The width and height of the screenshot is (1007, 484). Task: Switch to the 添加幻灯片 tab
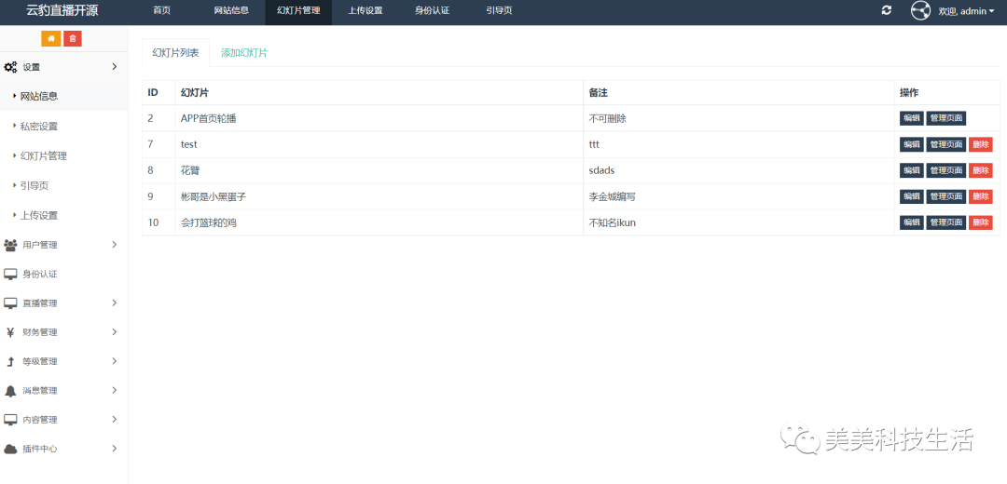click(244, 53)
